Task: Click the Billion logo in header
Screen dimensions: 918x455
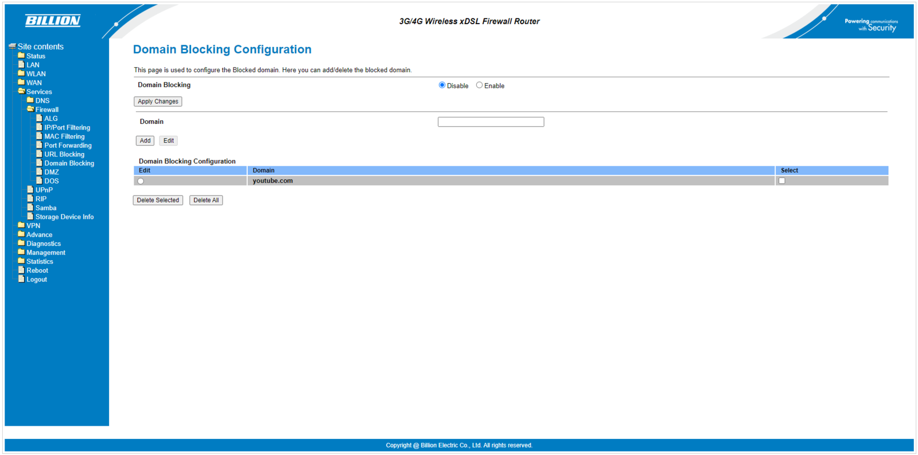Action: (53, 21)
